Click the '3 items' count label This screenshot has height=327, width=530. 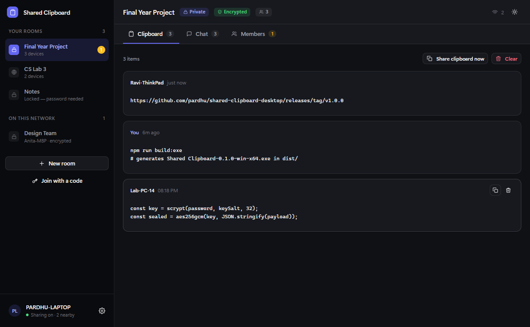coord(131,59)
